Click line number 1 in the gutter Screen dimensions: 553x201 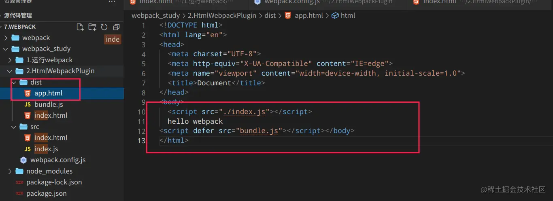coord(143,25)
